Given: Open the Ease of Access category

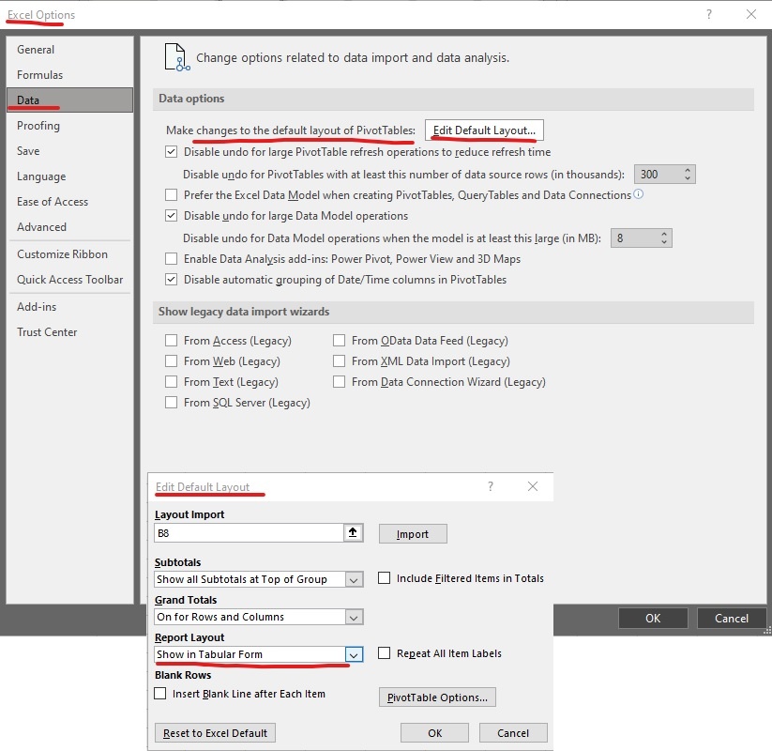Looking at the screenshot, I should (69, 202).
